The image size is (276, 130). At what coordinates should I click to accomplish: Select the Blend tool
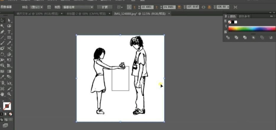coord(9,77)
